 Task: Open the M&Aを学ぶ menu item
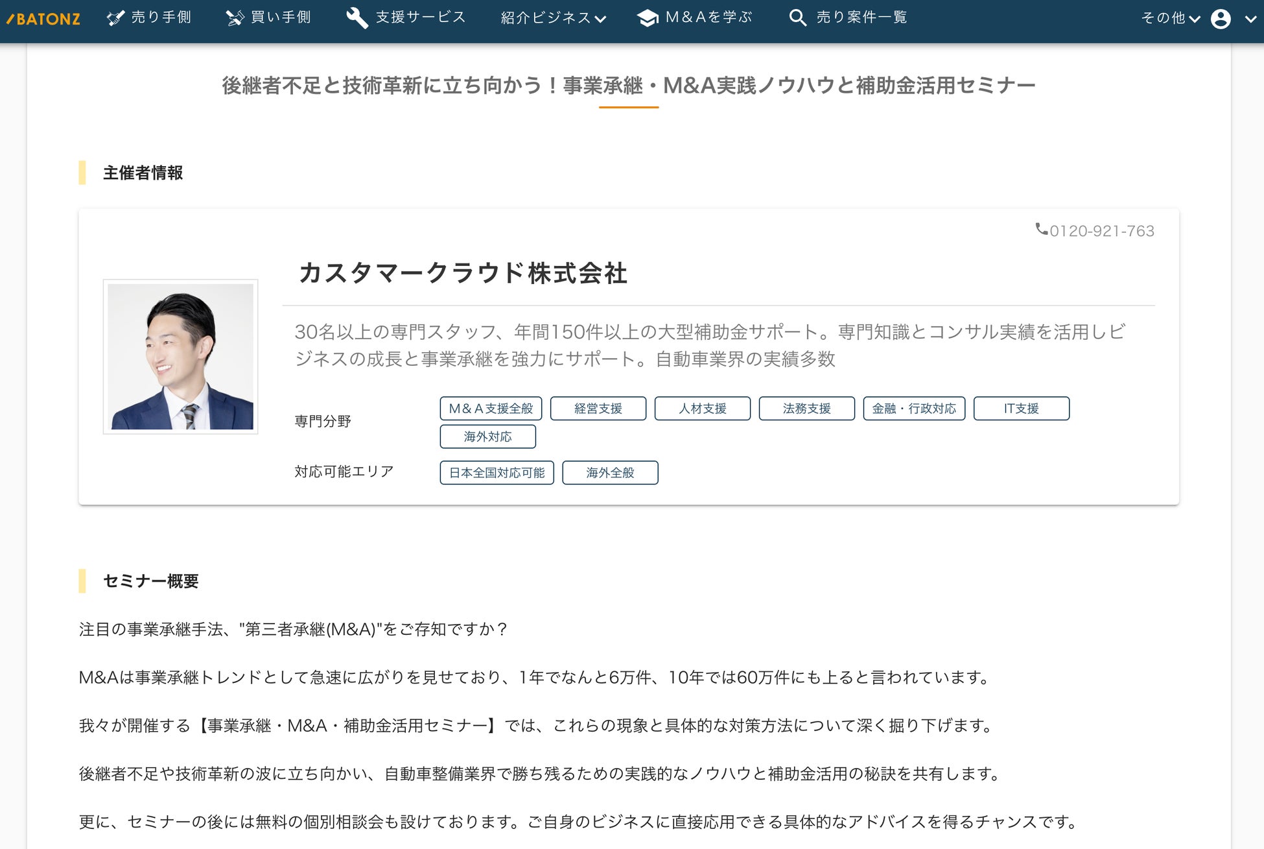(x=708, y=18)
